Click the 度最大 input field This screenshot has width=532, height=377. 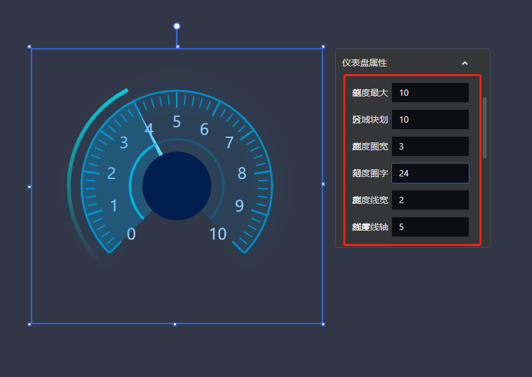[x=430, y=93]
